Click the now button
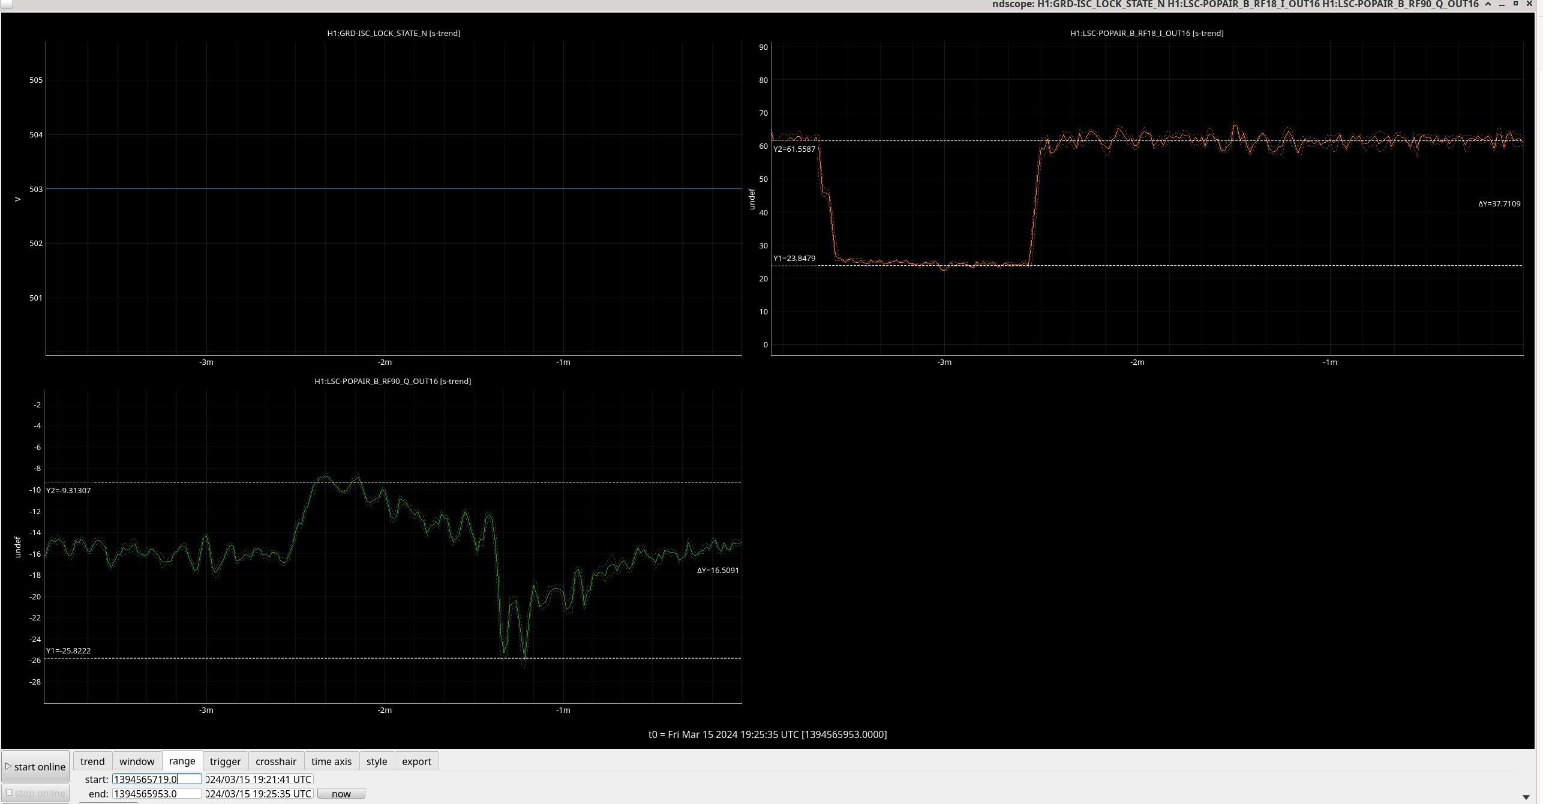Screen dimensions: 1543x804 tap(341, 793)
